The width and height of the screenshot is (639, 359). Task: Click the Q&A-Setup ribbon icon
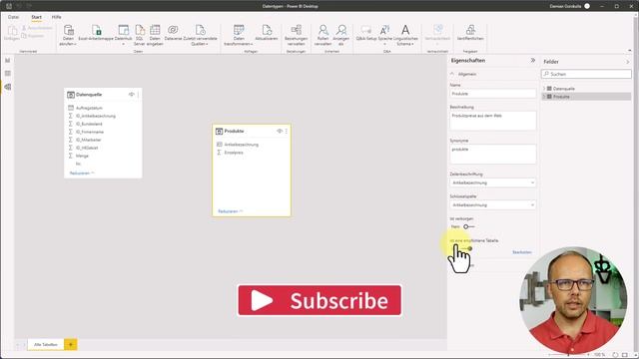coord(366,33)
